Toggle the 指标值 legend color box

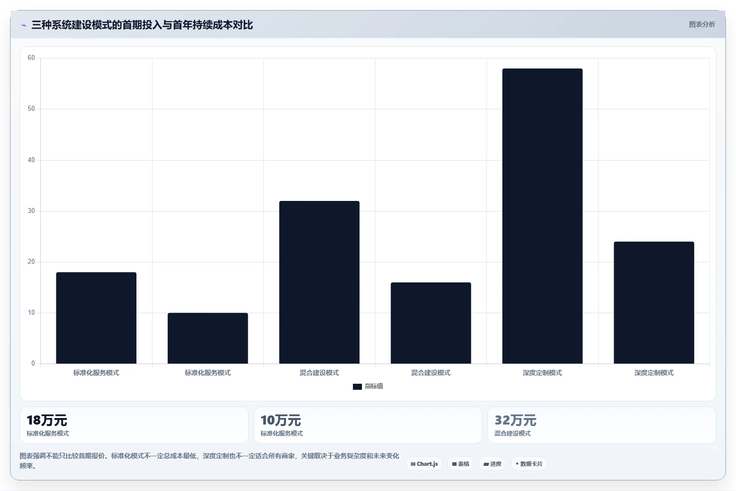(x=357, y=387)
